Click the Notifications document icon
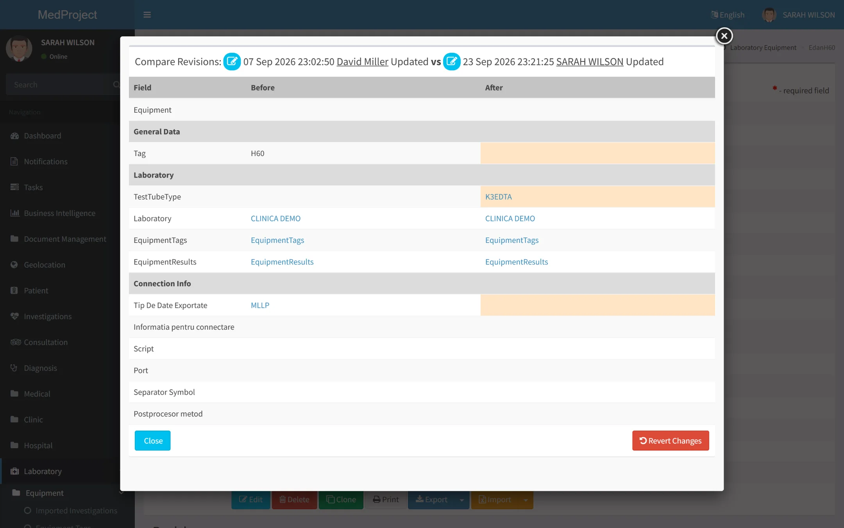 [14, 162]
